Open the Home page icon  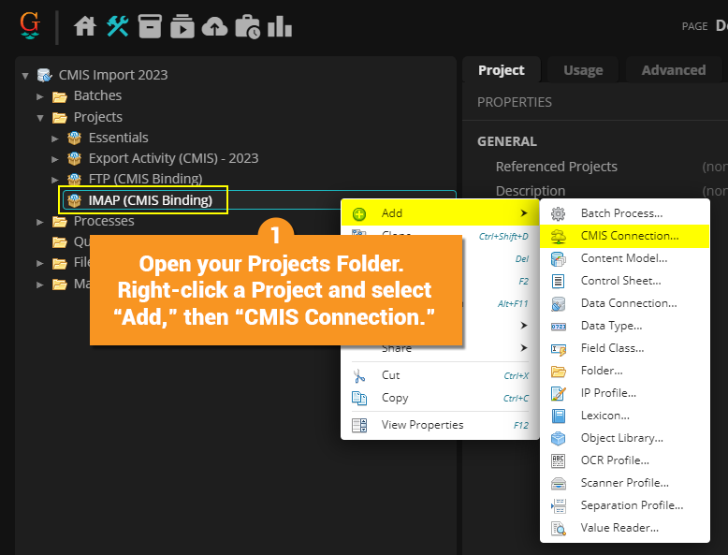click(84, 26)
